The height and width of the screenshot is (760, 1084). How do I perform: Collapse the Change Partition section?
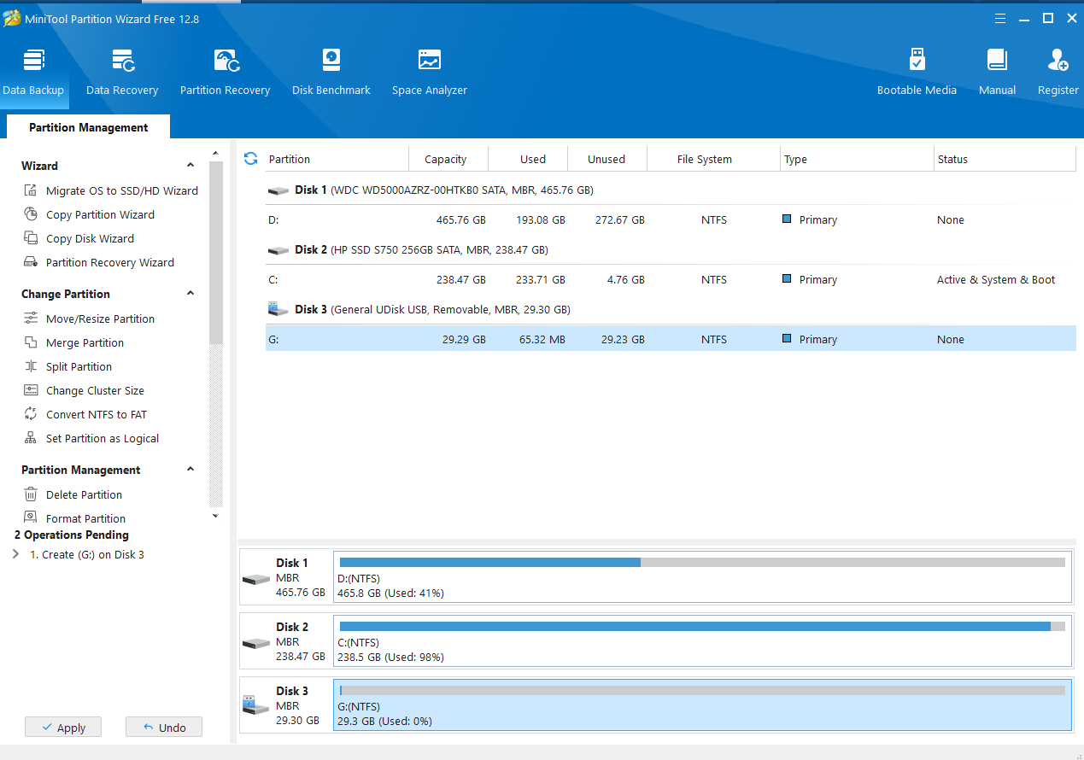pos(190,294)
